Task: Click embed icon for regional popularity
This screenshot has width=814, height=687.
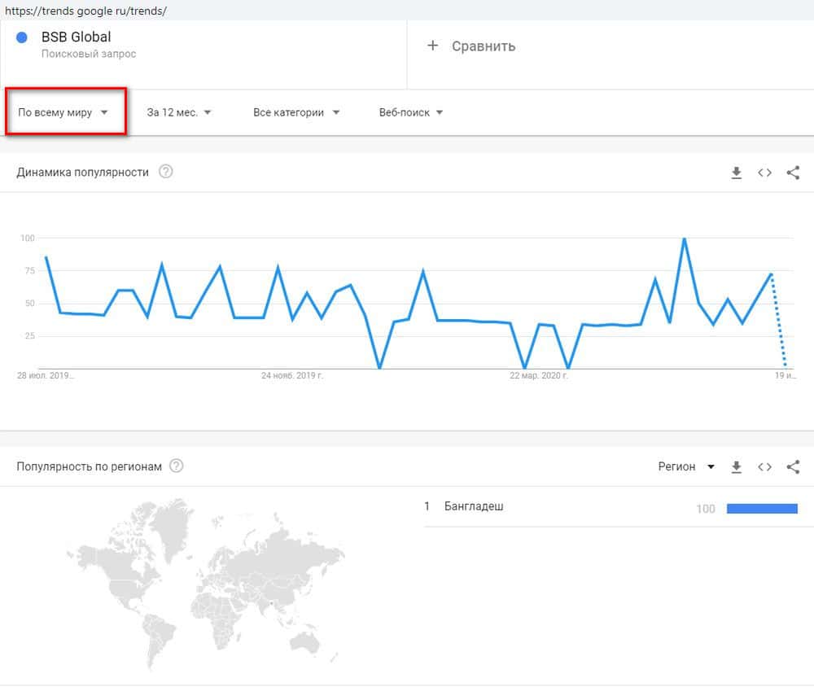Action: (764, 466)
